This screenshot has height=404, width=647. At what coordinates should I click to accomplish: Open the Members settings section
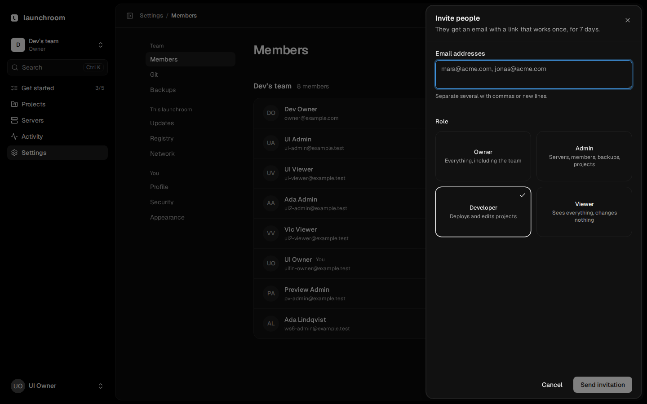[191, 59]
